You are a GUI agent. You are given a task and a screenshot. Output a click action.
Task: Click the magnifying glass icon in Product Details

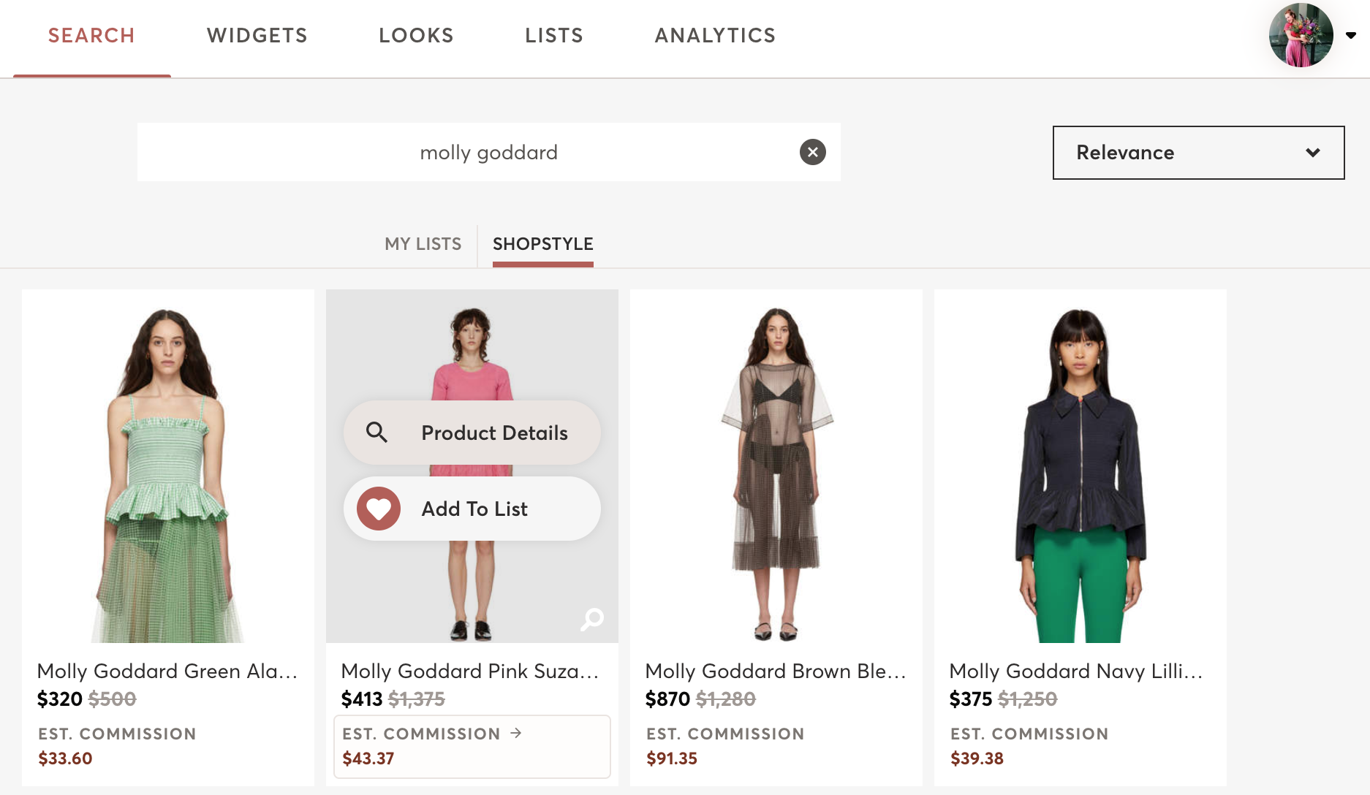(377, 433)
